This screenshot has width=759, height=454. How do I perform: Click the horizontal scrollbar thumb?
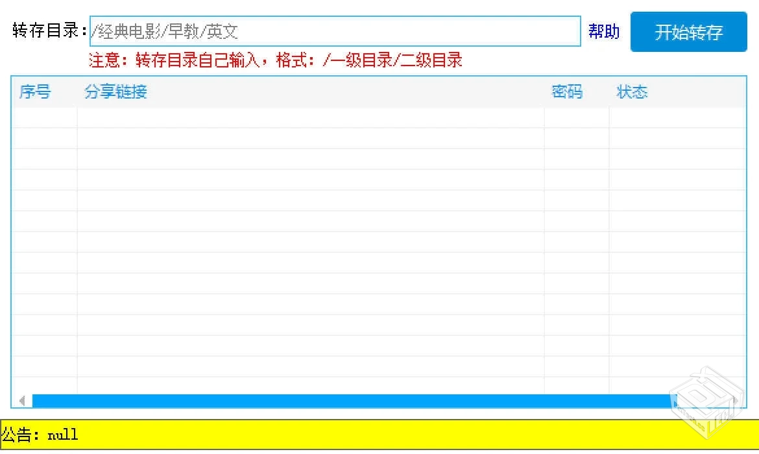(x=350, y=401)
